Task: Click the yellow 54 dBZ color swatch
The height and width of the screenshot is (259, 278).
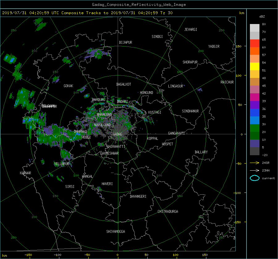Action: pyautogui.click(x=255, y=66)
